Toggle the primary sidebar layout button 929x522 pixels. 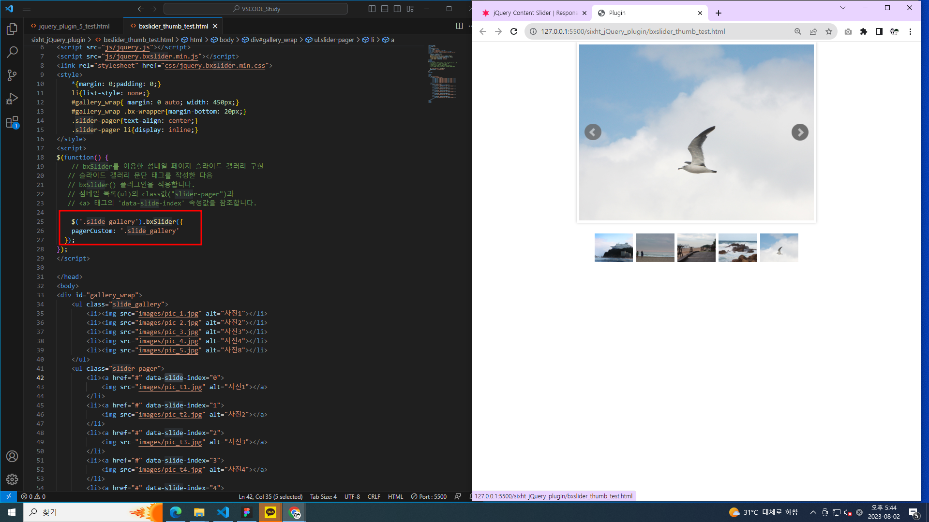[372, 9]
